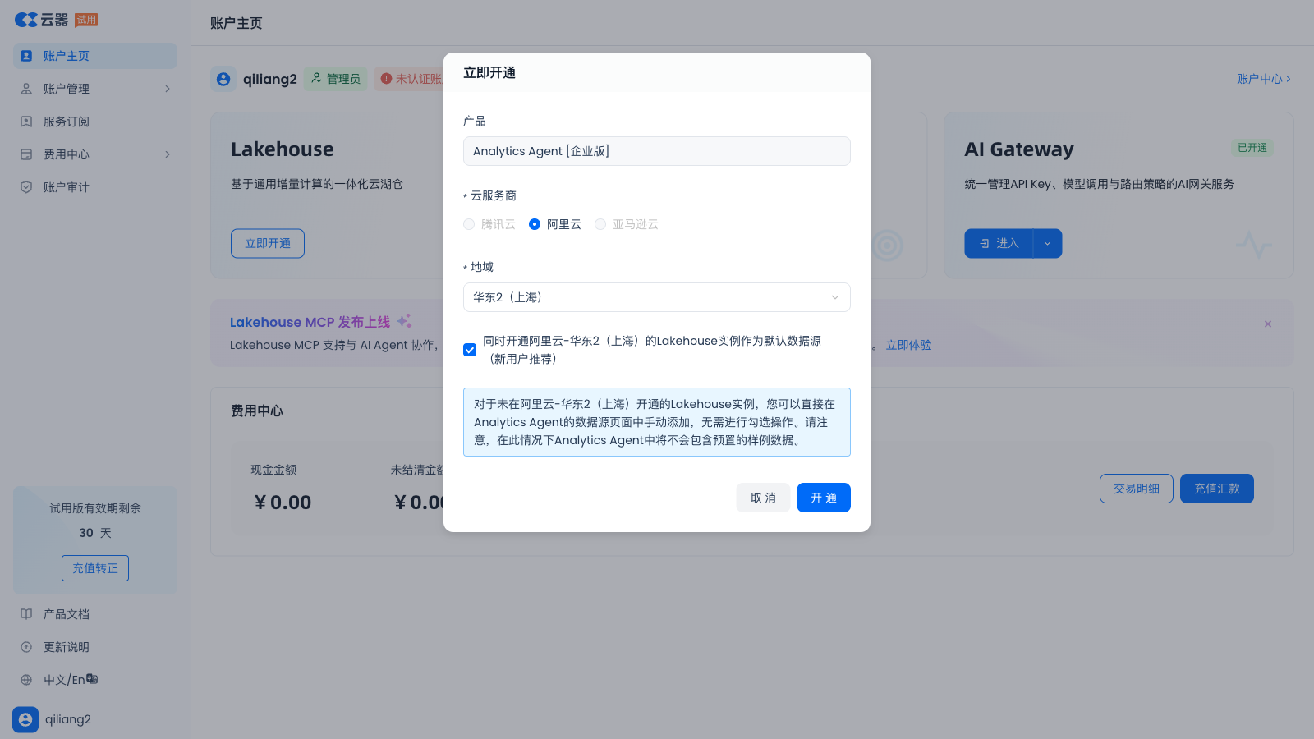Click the AI Gateway 进入 button

(x=999, y=244)
